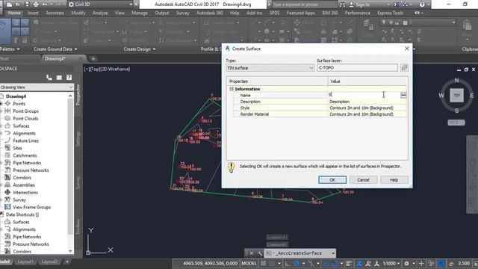Select Catchments in Prospector tree
478x269 pixels.
(25, 155)
